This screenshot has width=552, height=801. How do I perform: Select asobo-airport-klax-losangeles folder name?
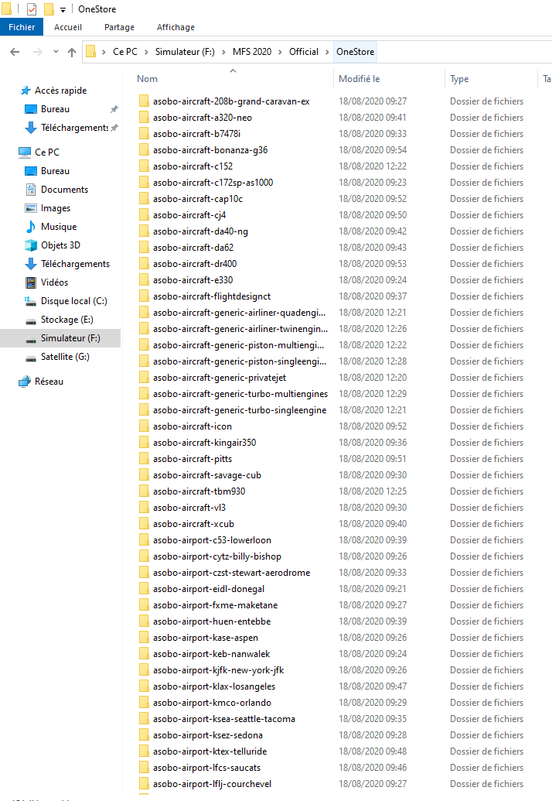[x=213, y=686]
